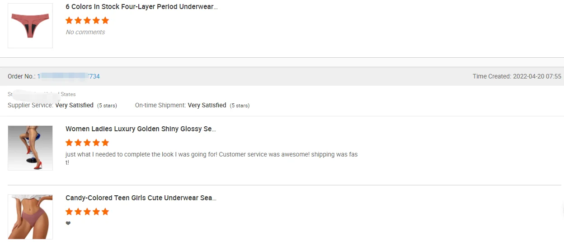Open "Women Ladies Luxury Golden Shiny" title link
Image resolution: width=564 pixels, height=244 pixels.
pyautogui.click(x=141, y=129)
